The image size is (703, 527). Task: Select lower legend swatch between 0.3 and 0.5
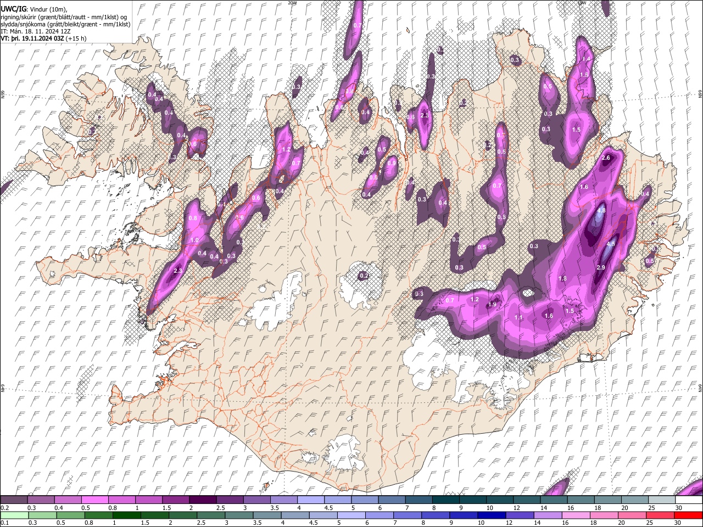pyautogui.click(x=41, y=515)
